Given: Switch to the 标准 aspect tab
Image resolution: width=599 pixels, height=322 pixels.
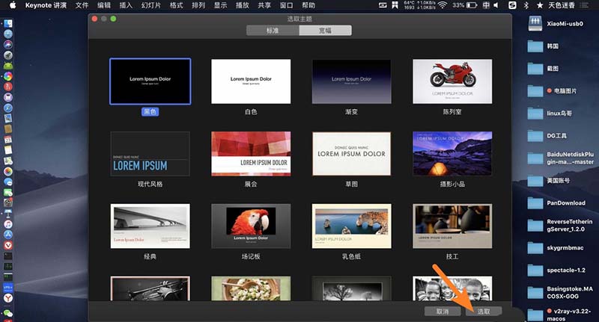Looking at the screenshot, I should click(x=273, y=31).
